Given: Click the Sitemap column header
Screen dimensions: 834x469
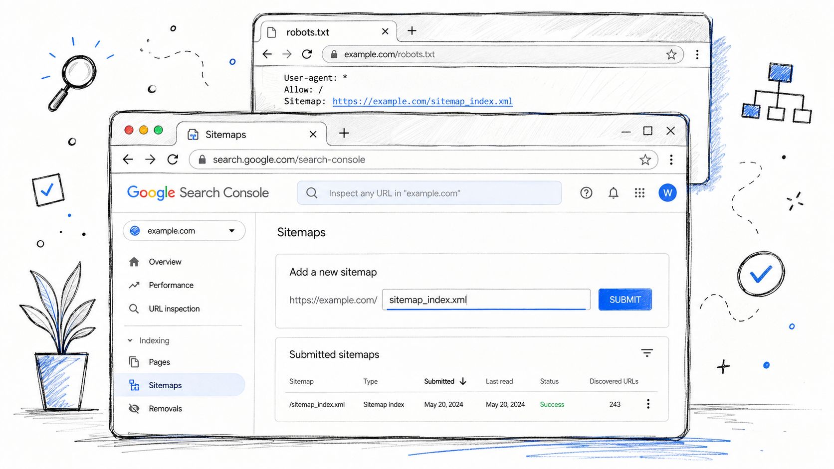Looking at the screenshot, I should point(301,381).
